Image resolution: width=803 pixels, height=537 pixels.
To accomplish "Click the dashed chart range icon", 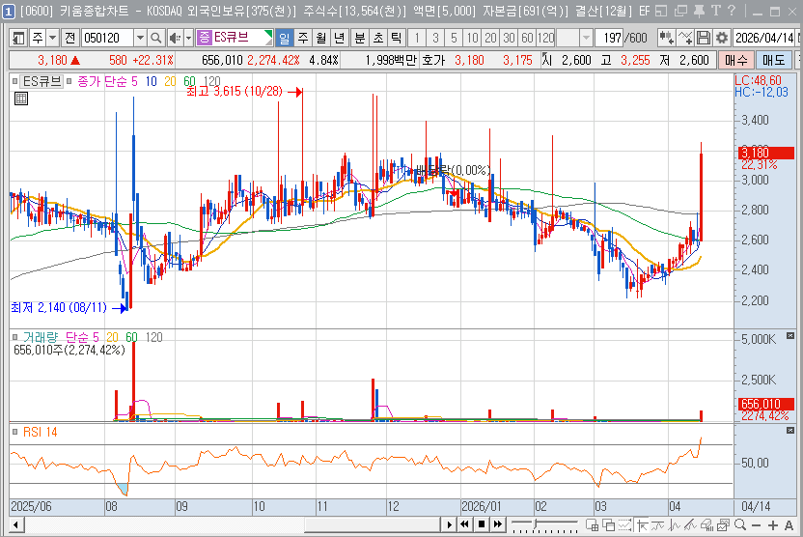I will click(624, 524).
